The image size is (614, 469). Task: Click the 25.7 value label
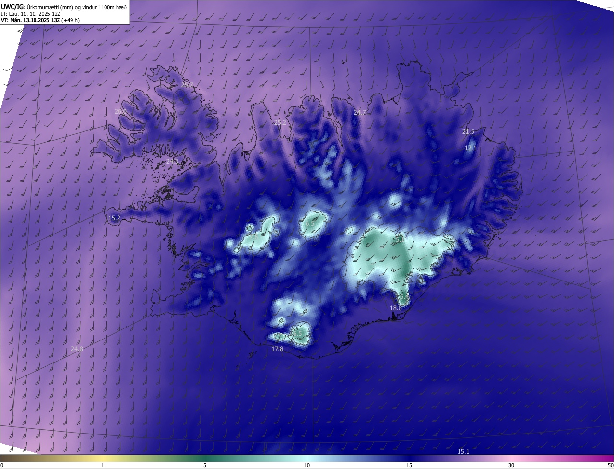point(187,85)
